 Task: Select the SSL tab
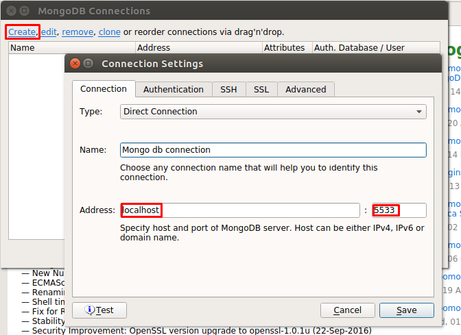coord(261,89)
